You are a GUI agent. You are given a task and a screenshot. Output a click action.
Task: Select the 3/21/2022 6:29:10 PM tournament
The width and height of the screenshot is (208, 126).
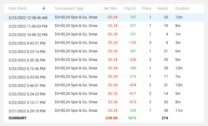(x=104, y=111)
